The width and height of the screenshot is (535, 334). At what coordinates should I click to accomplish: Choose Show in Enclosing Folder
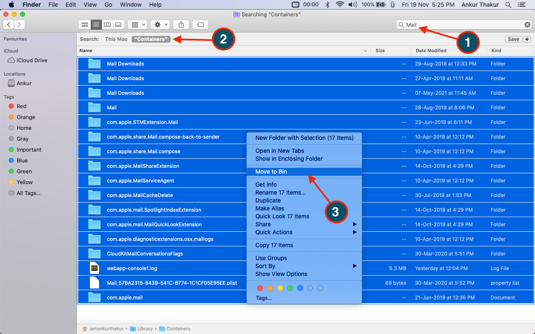point(304,159)
